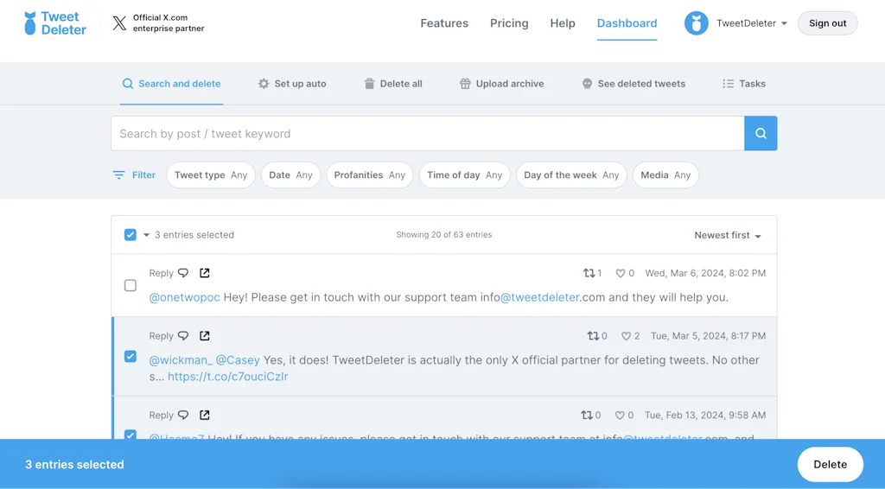Uncheck the Feb 13 tweet checkbox
885x489 pixels.
tap(131, 435)
